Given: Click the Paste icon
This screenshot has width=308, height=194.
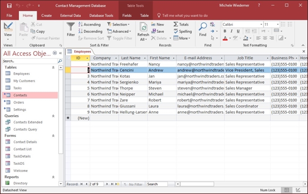Looking at the screenshot, I should click(x=23, y=27).
